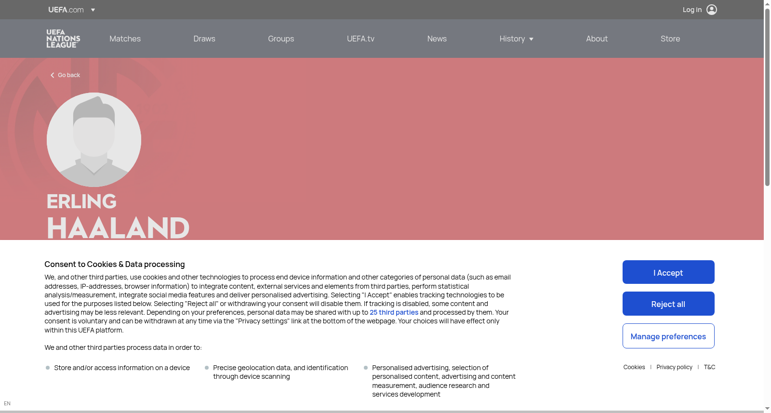Click the Precise geolocation data bullet text
This screenshot has width=771, height=413.
(280, 372)
